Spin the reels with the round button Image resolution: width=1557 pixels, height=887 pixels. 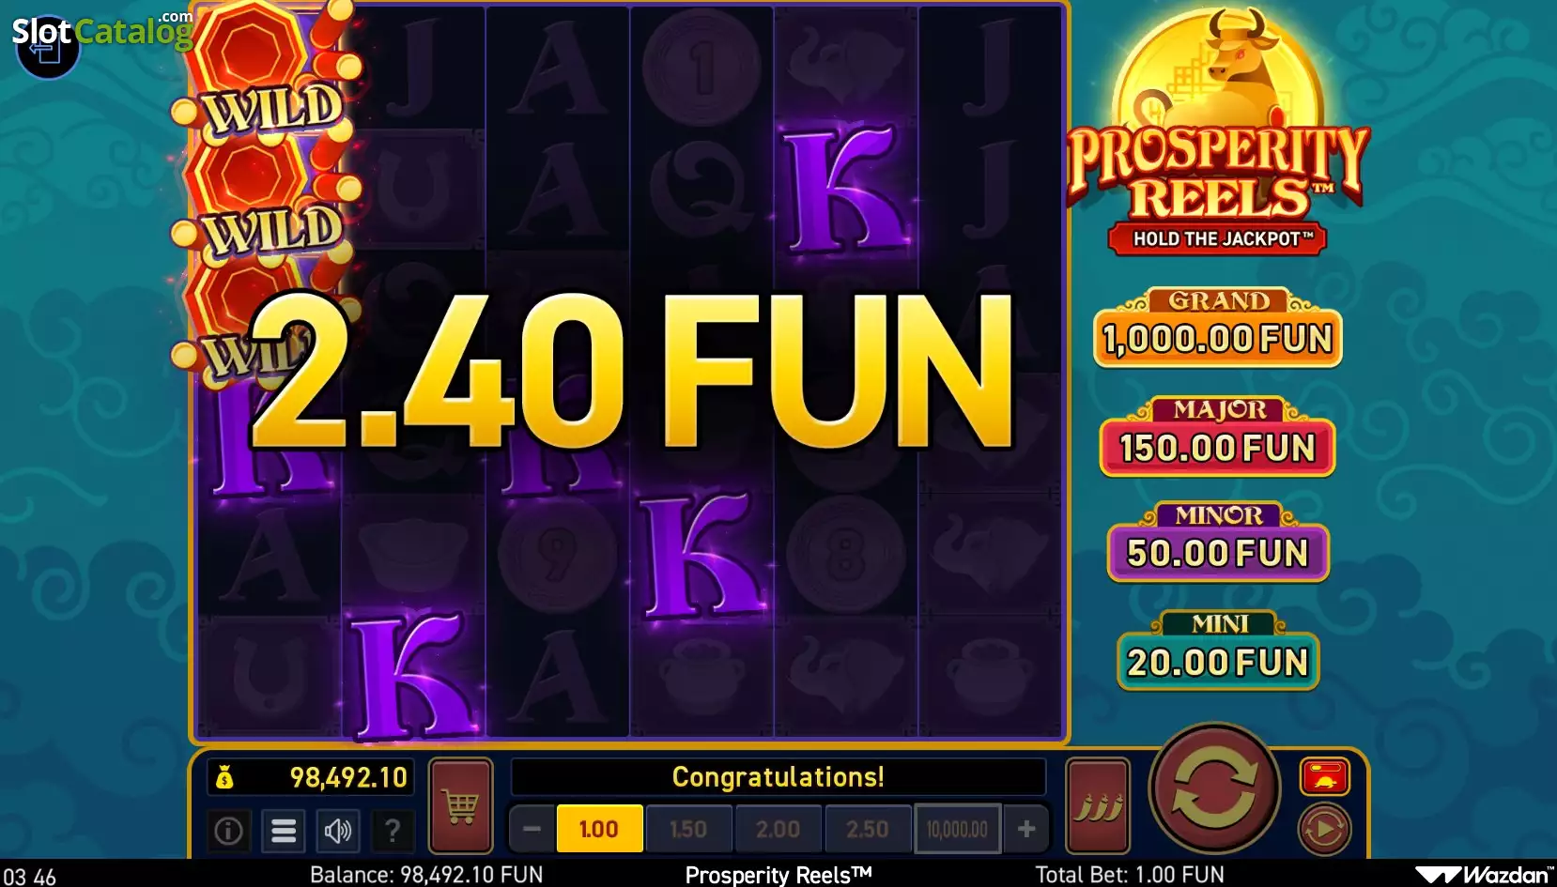coord(1214,790)
